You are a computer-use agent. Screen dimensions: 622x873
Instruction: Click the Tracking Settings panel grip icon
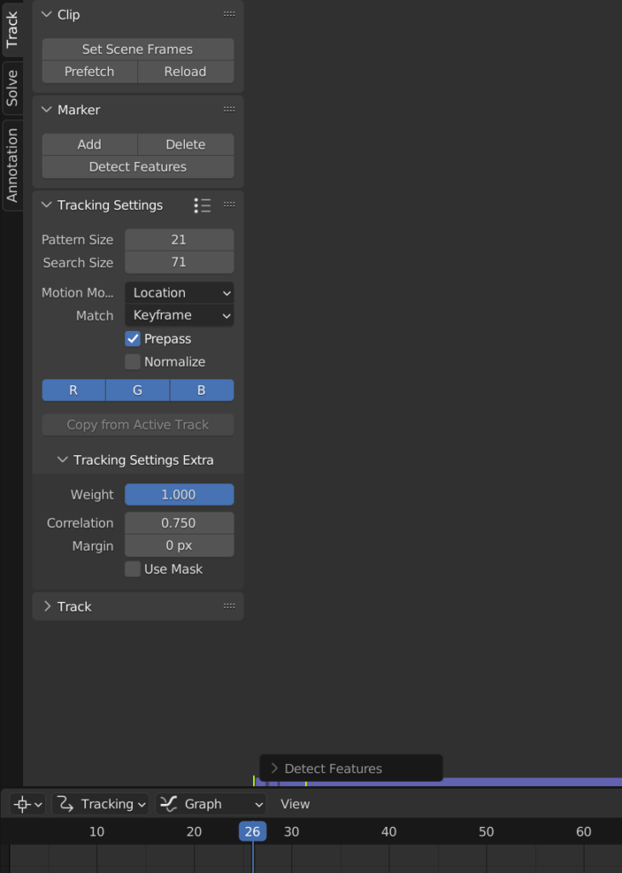point(229,205)
